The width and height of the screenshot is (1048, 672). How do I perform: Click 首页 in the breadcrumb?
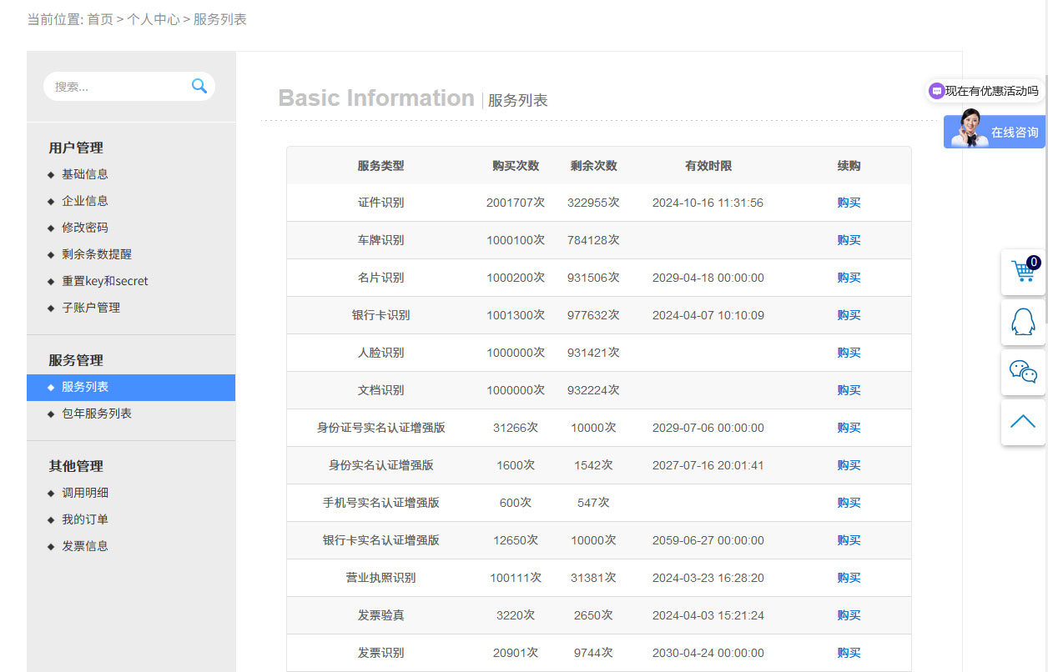click(x=100, y=19)
